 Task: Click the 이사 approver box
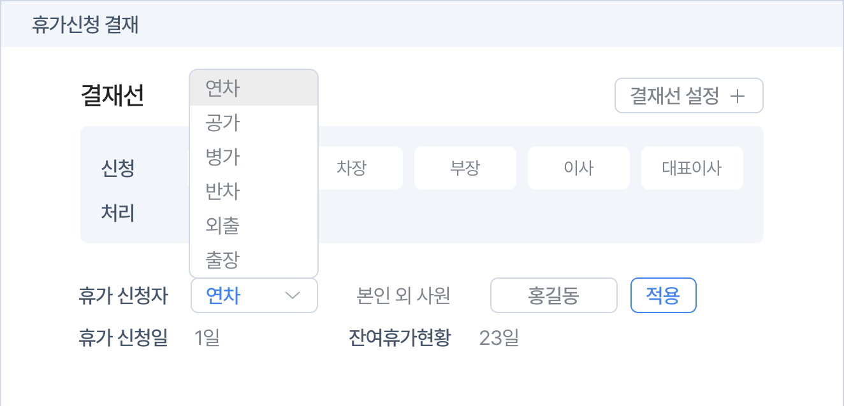pyautogui.click(x=578, y=168)
